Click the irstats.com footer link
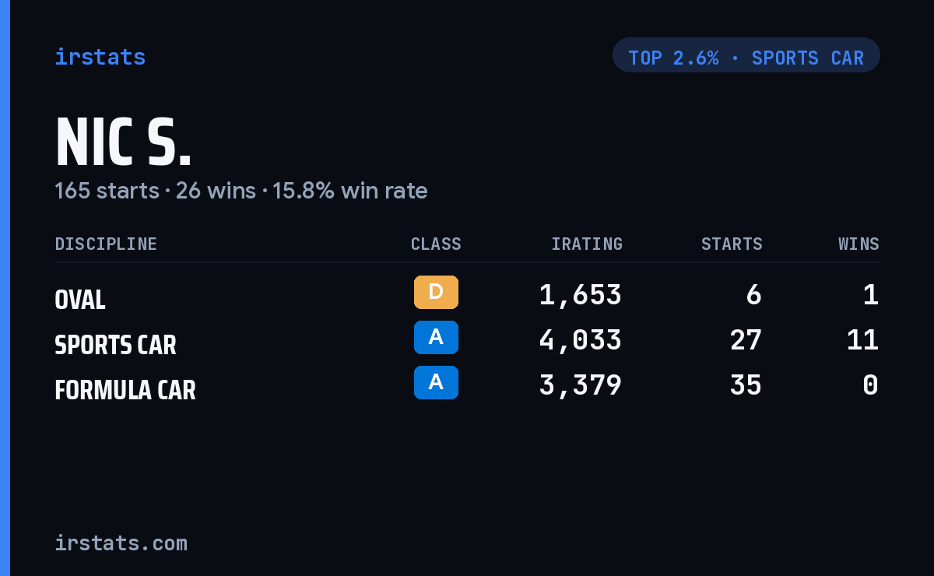The height and width of the screenshot is (576, 934). (x=121, y=543)
